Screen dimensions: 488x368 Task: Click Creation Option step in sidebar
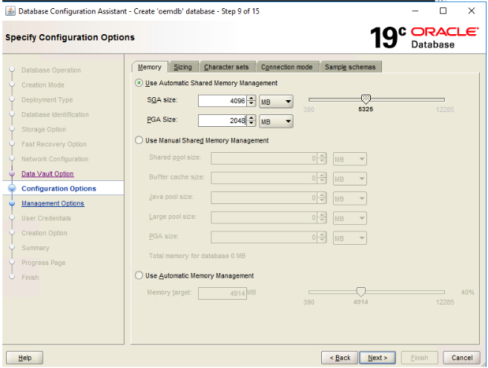[x=44, y=233]
